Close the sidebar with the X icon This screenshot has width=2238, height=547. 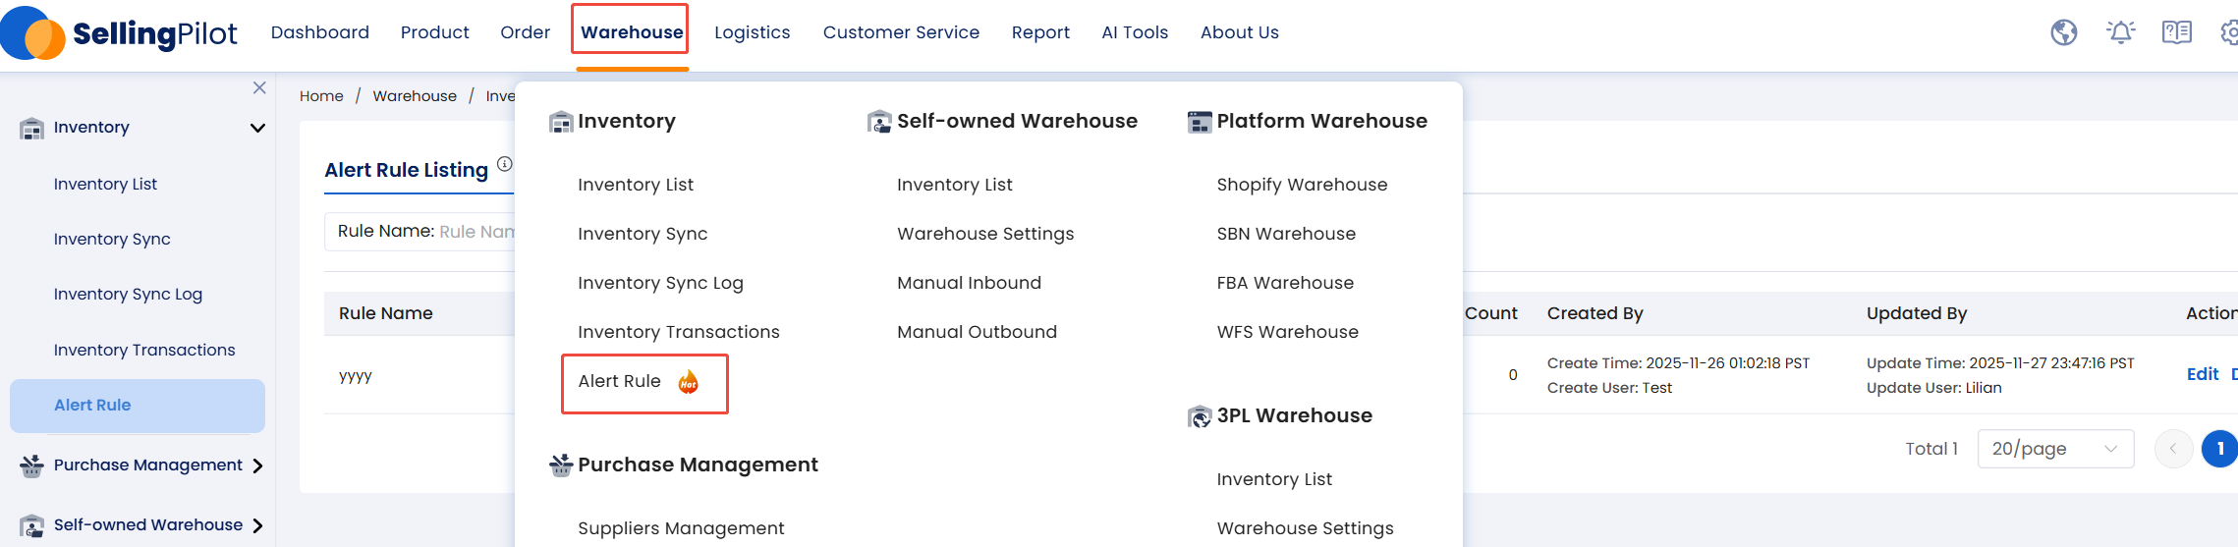tap(259, 88)
